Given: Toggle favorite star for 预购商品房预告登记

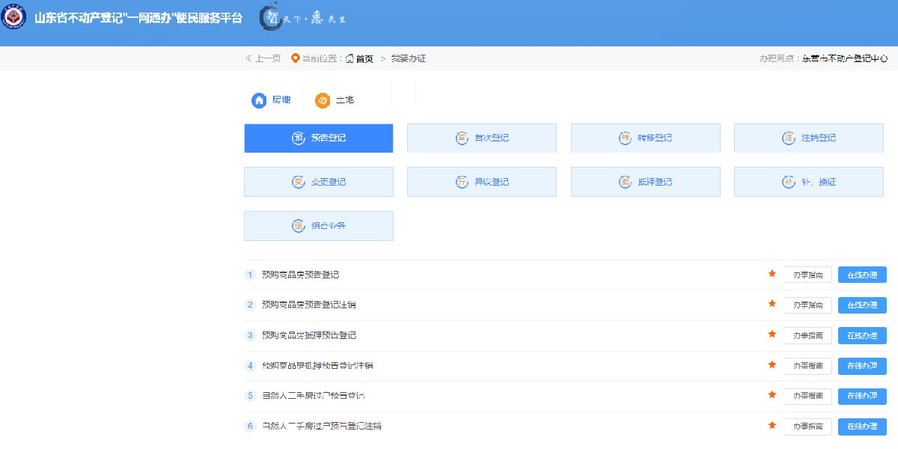Looking at the screenshot, I should [x=772, y=275].
